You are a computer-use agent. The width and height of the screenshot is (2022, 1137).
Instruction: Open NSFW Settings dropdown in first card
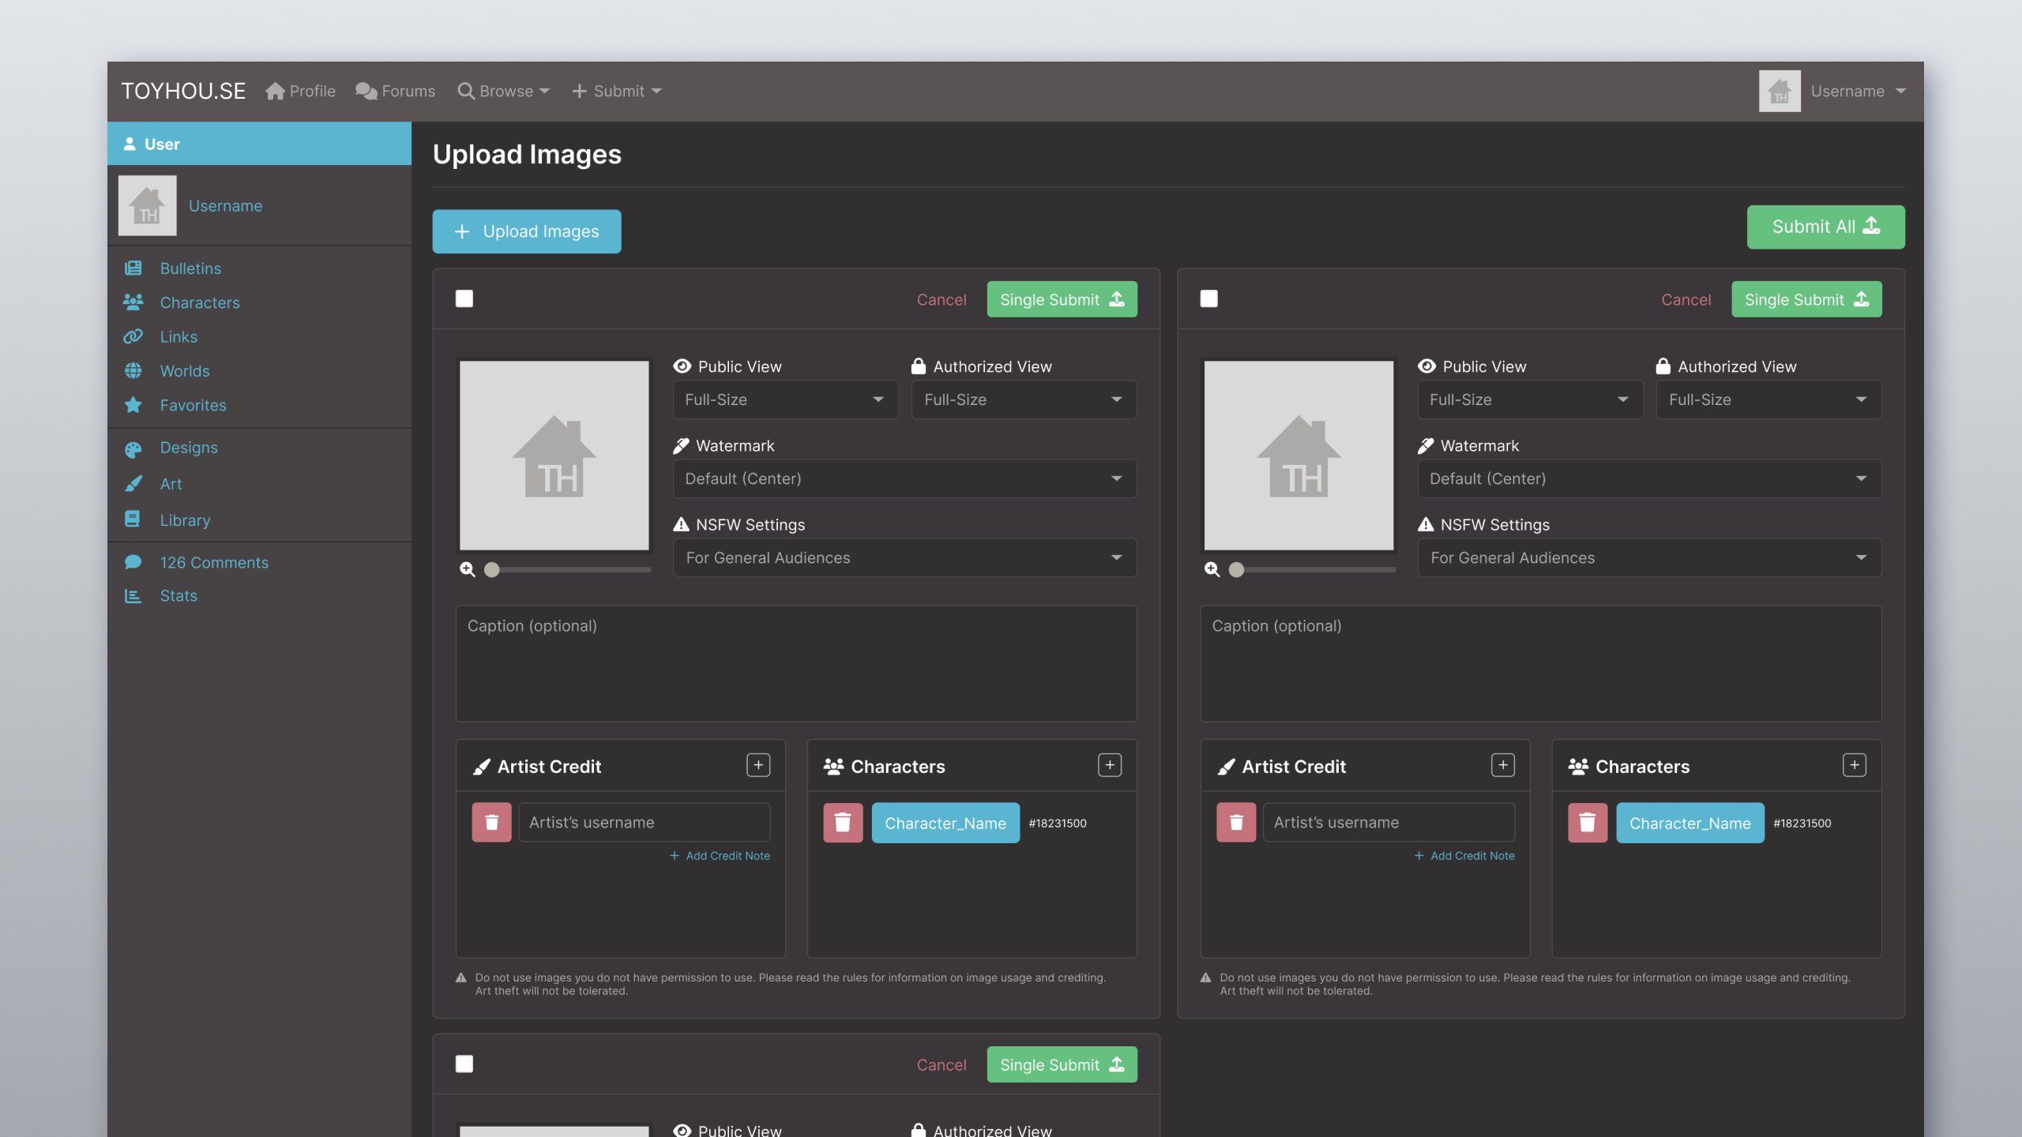(x=905, y=557)
